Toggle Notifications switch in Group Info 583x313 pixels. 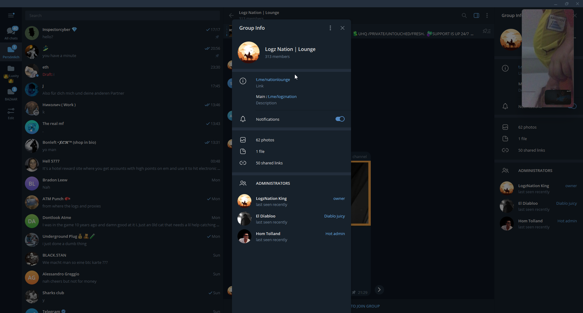click(340, 119)
